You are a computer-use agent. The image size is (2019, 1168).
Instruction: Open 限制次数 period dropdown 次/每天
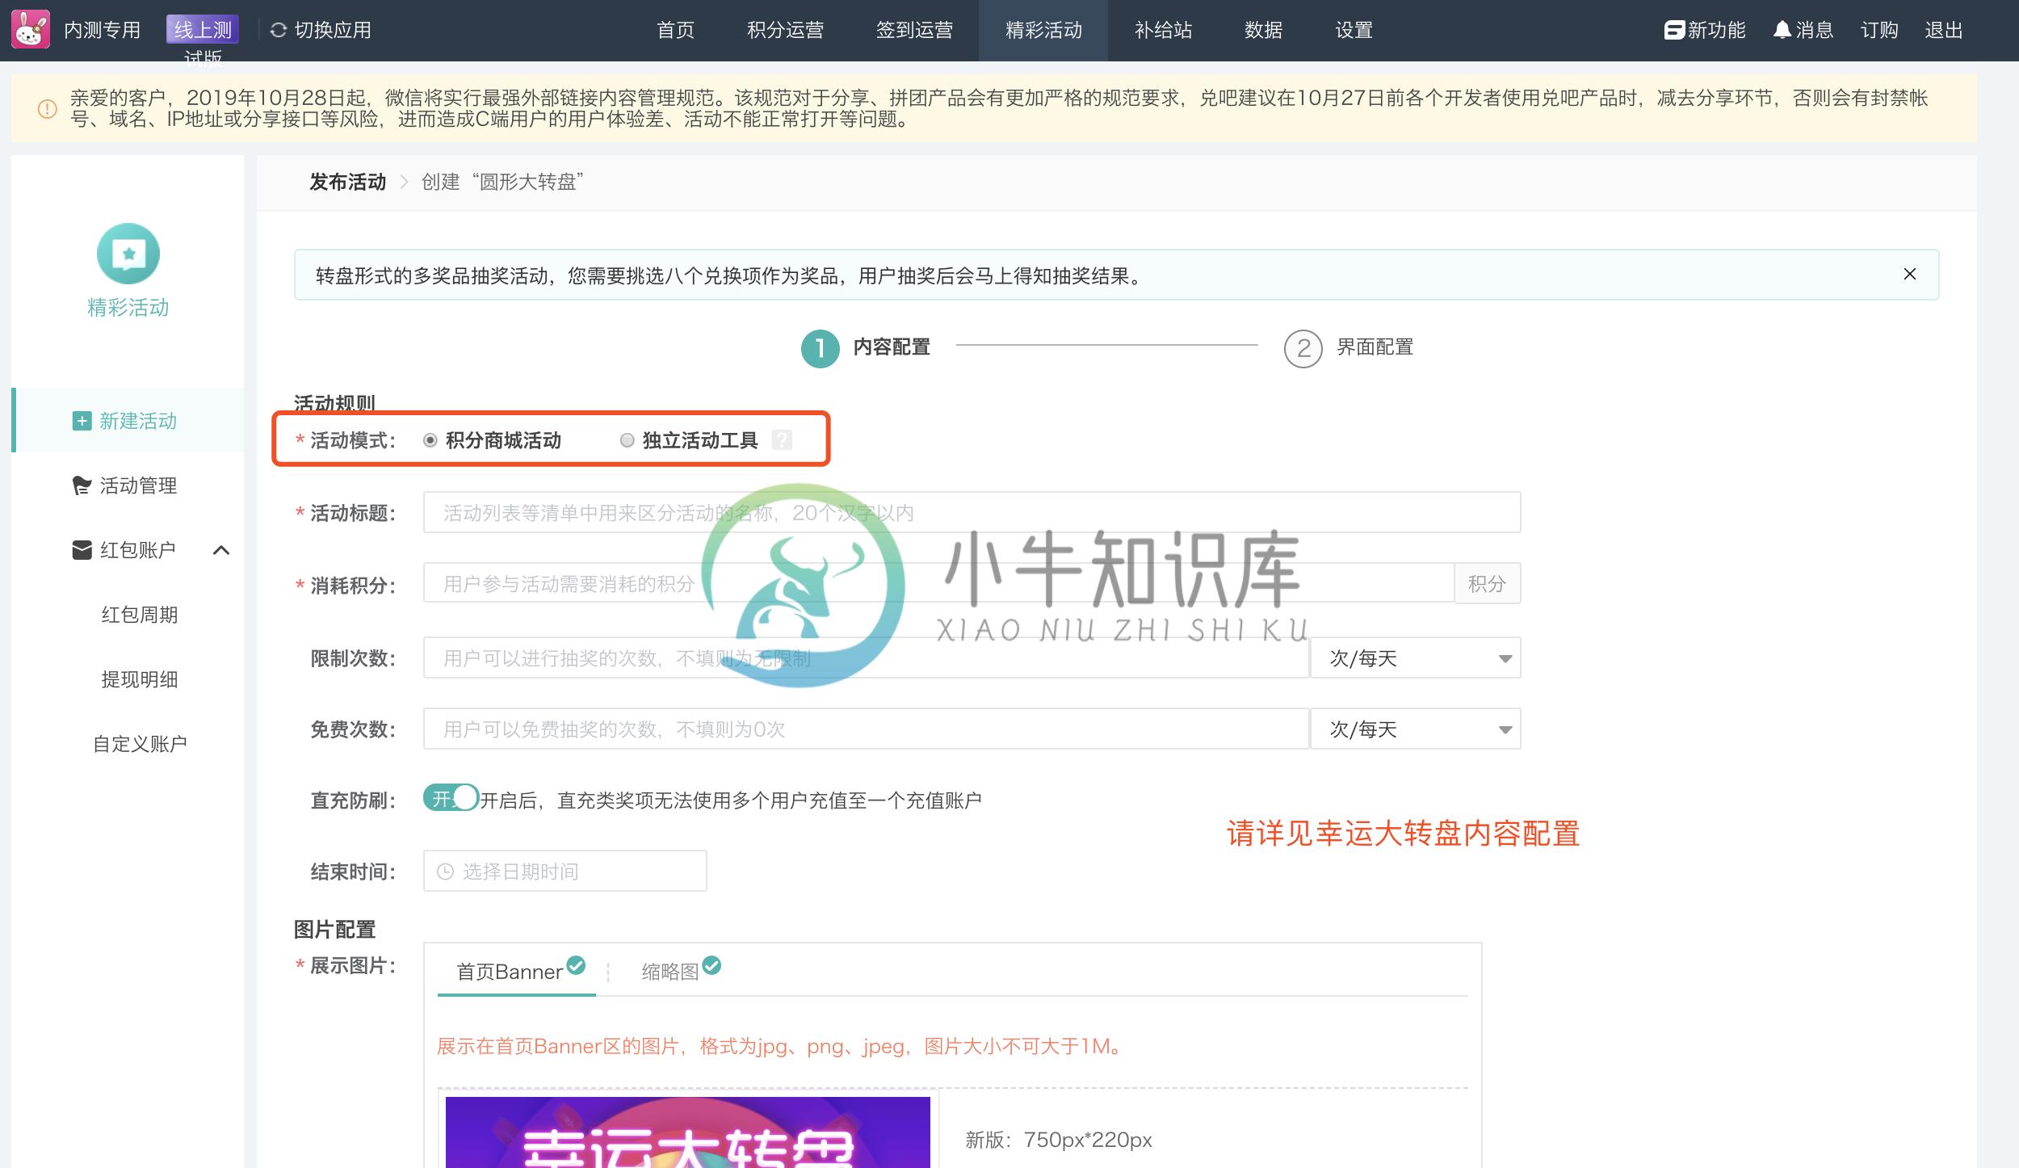click(x=1416, y=658)
